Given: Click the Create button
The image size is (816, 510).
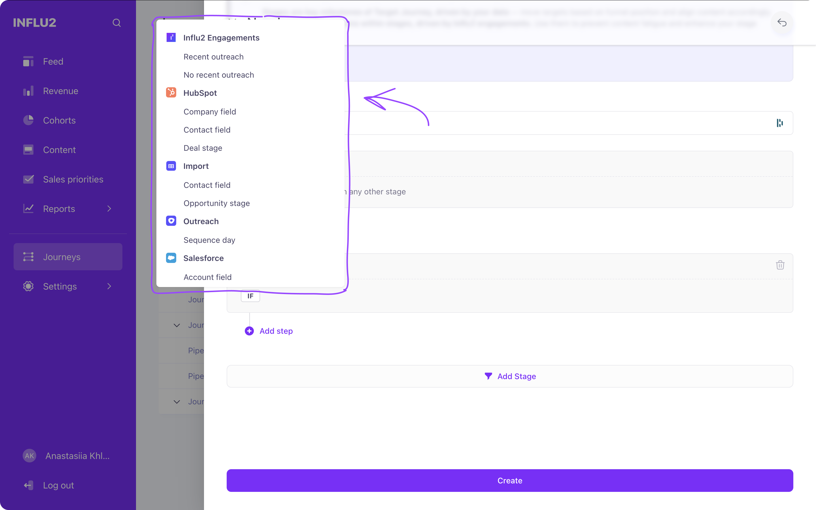Looking at the screenshot, I should (x=510, y=480).
